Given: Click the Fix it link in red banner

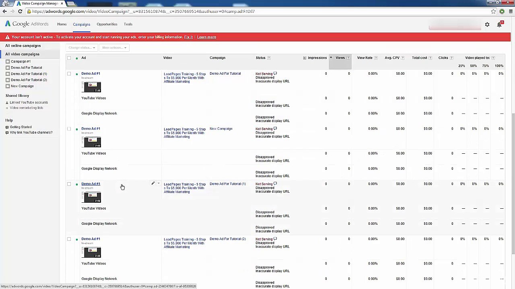Looking at the screenshot, I should 188,37.
